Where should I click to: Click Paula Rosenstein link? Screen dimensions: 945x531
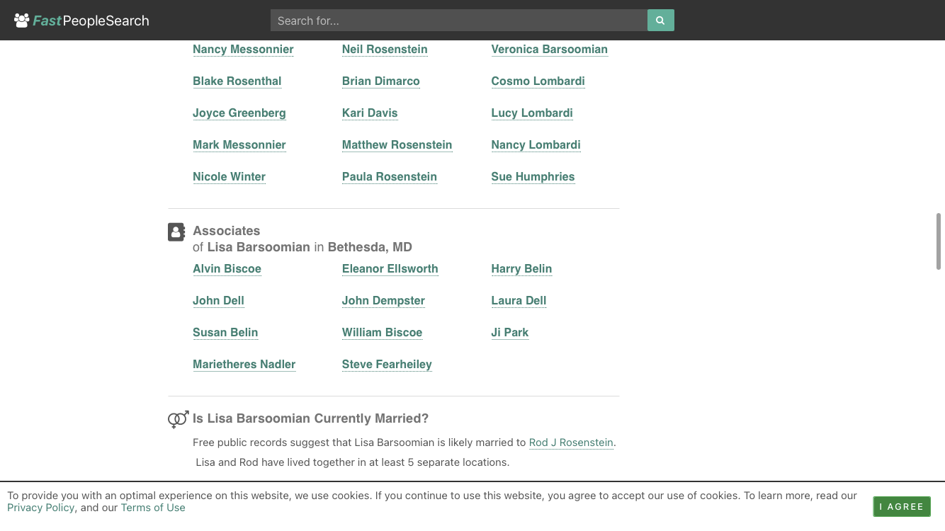(390, 176)
